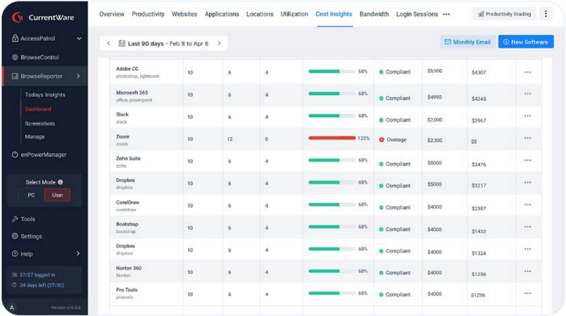Viewport: 566px width, 316px height.
Task: Select the Cost Insights tab
Action: coord(334,14)
